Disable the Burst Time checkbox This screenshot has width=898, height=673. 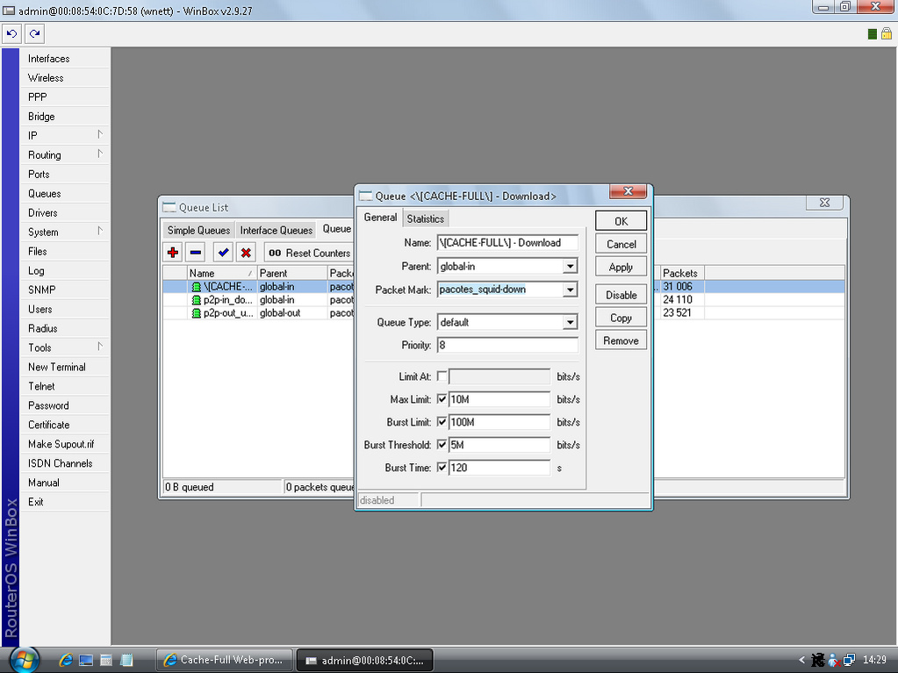442,468
